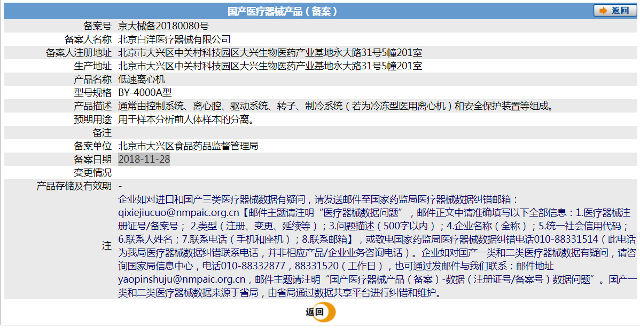Screen dimensions: 640x328
Task: Click the text 用于样本分析前人体样本的分离。
Action: tap(186, 119)
